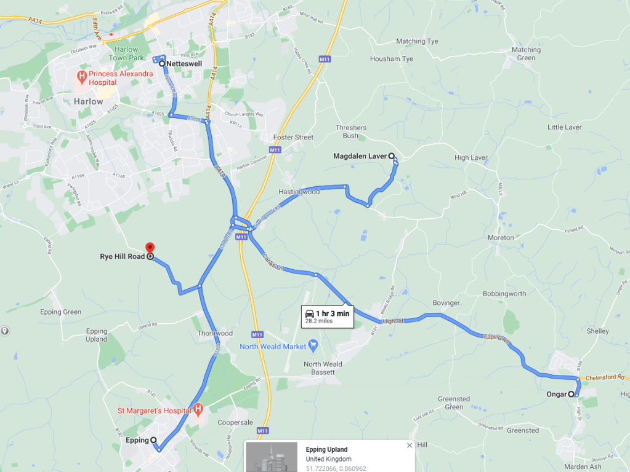Click the 1 hr 3 min route label
The height and width of the screenshot is (472, 630).
coord(328,317)
